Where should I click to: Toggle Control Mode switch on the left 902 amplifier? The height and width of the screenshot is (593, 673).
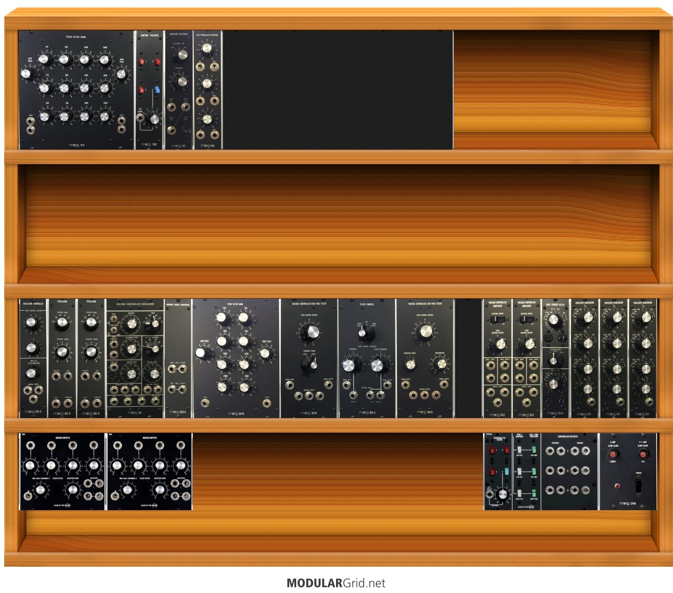(x=497, y=319)
